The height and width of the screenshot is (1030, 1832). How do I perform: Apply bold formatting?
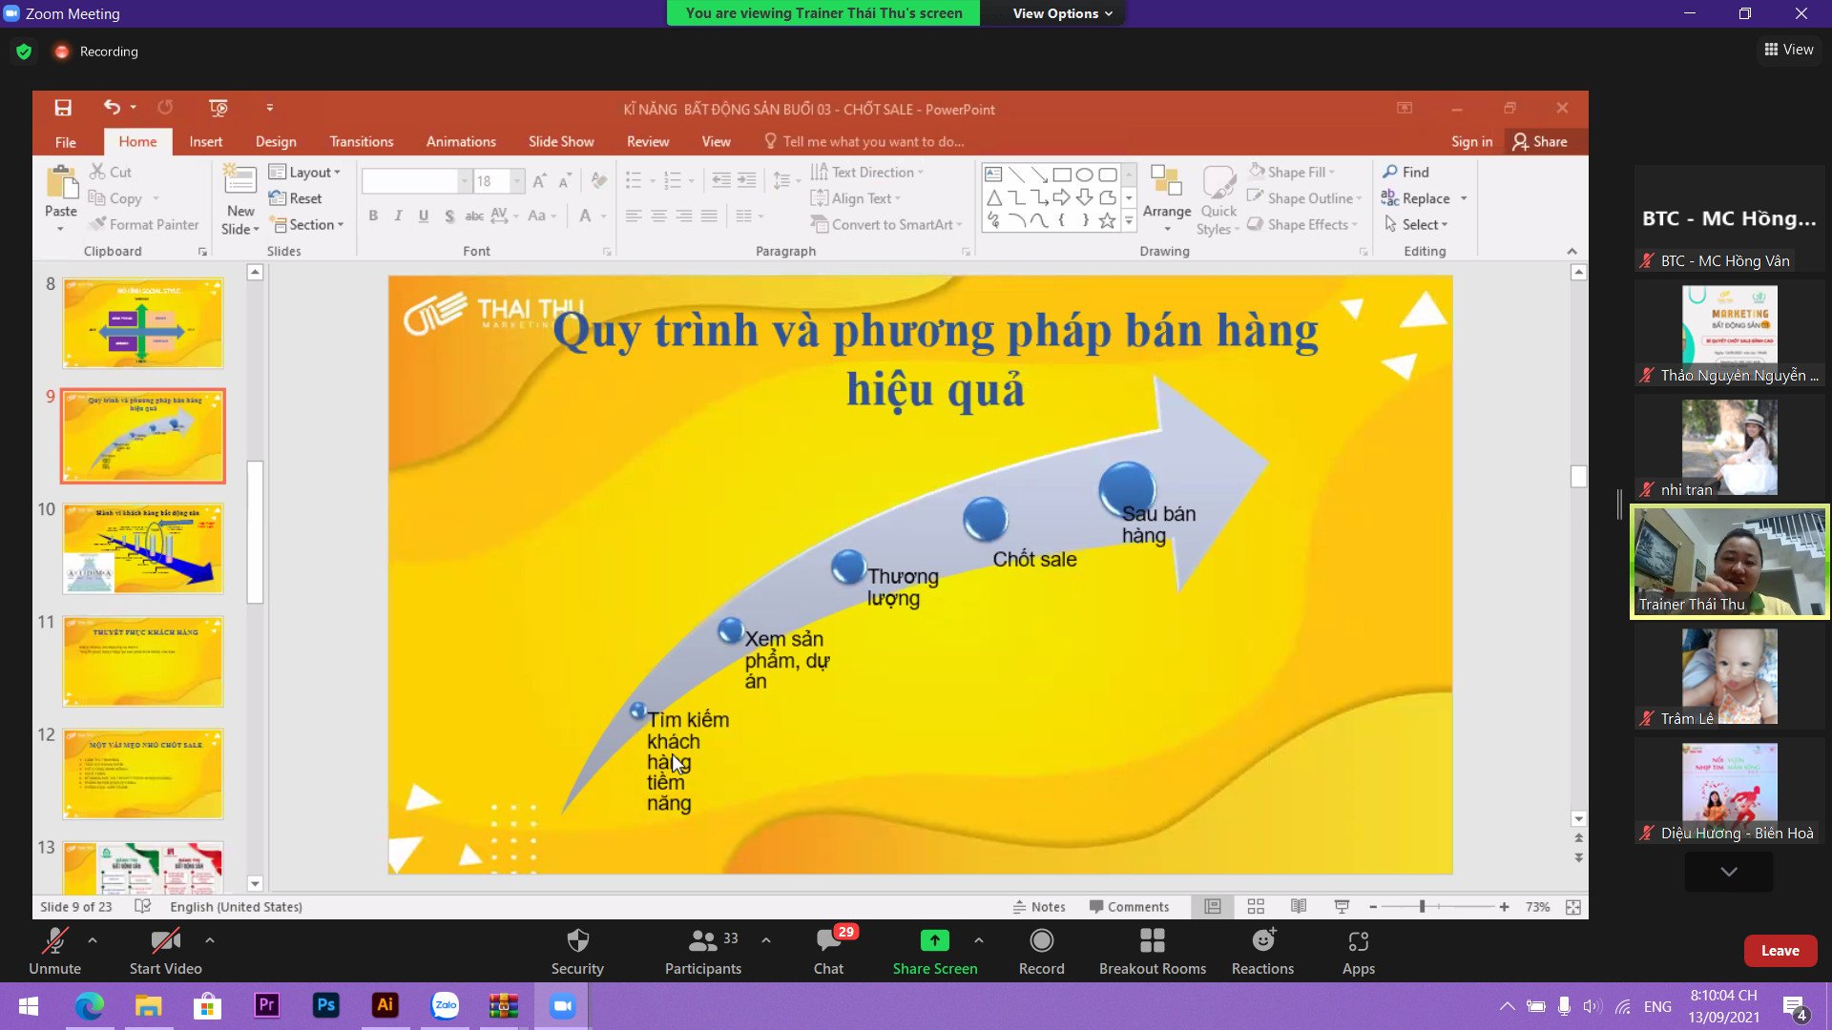pyautogui.click(x=373, y=216)
